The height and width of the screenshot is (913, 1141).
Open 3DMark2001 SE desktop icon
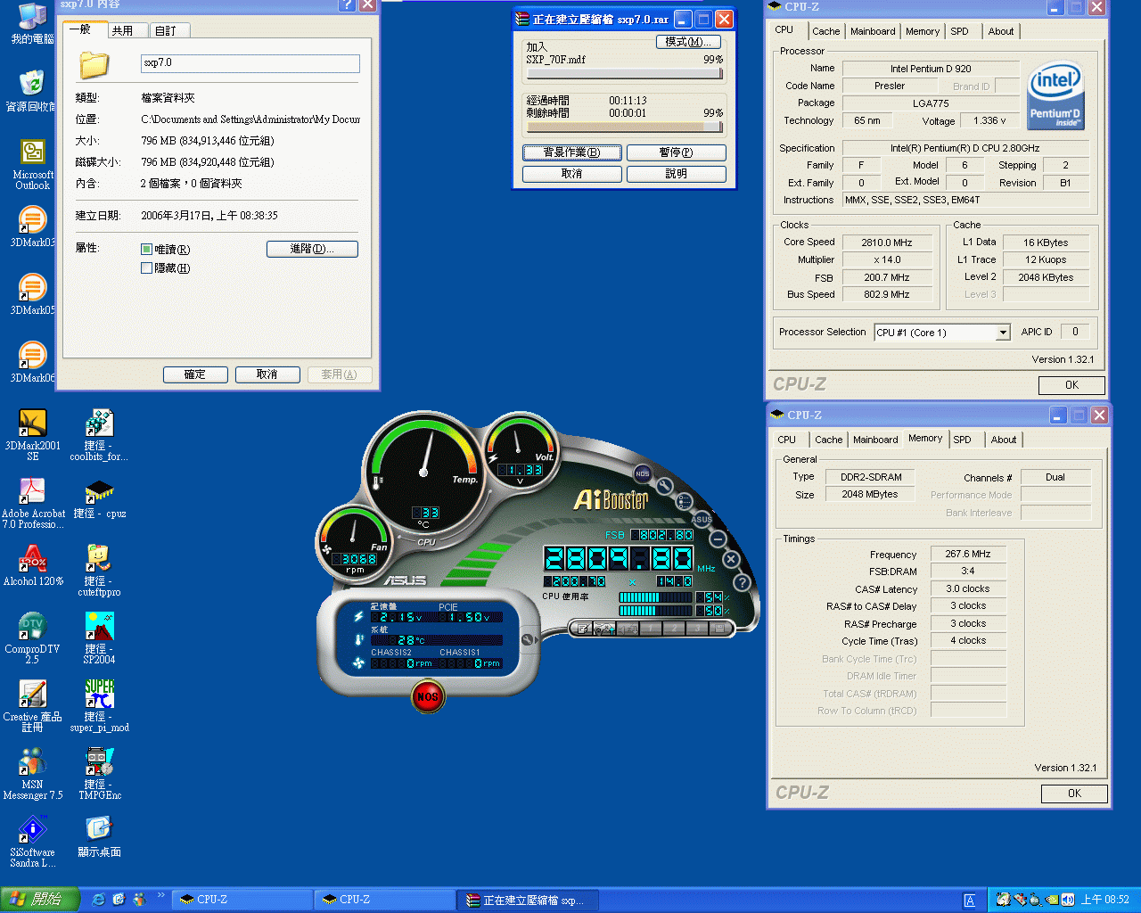point(32,434)
